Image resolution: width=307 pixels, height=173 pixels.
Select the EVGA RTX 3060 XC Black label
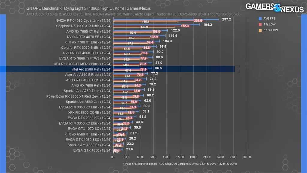tap(85, 107)
